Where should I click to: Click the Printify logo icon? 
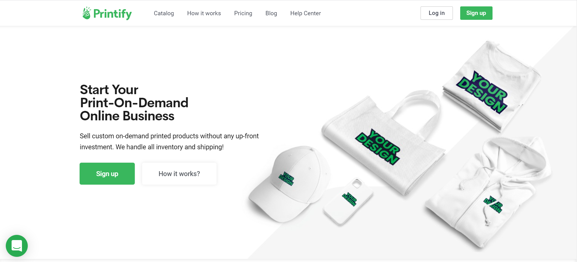tap(87, 13)
